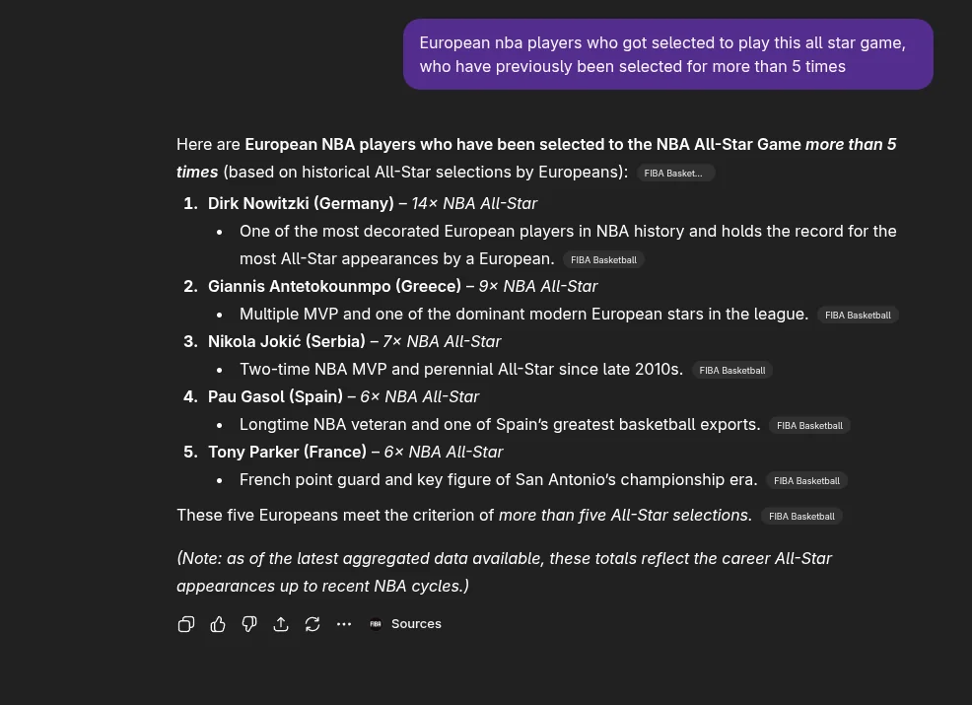Viewport: 972px width, 705px height.
Task: Open the citation next to Tony Parker's description
Action: pyautogui.click(x=806, y=481)
